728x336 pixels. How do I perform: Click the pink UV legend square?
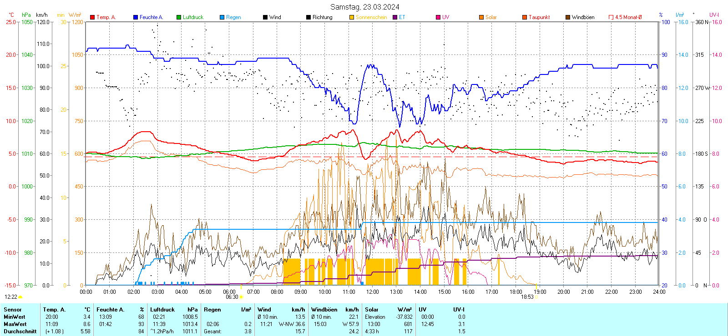(x=438, y=17)
